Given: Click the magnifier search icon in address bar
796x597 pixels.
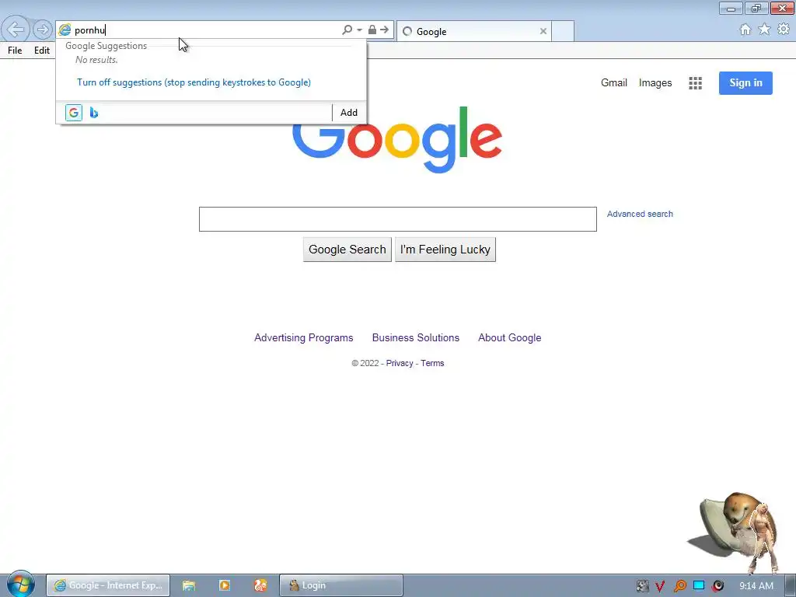Looking at the screenshot, I should [347, 30].
